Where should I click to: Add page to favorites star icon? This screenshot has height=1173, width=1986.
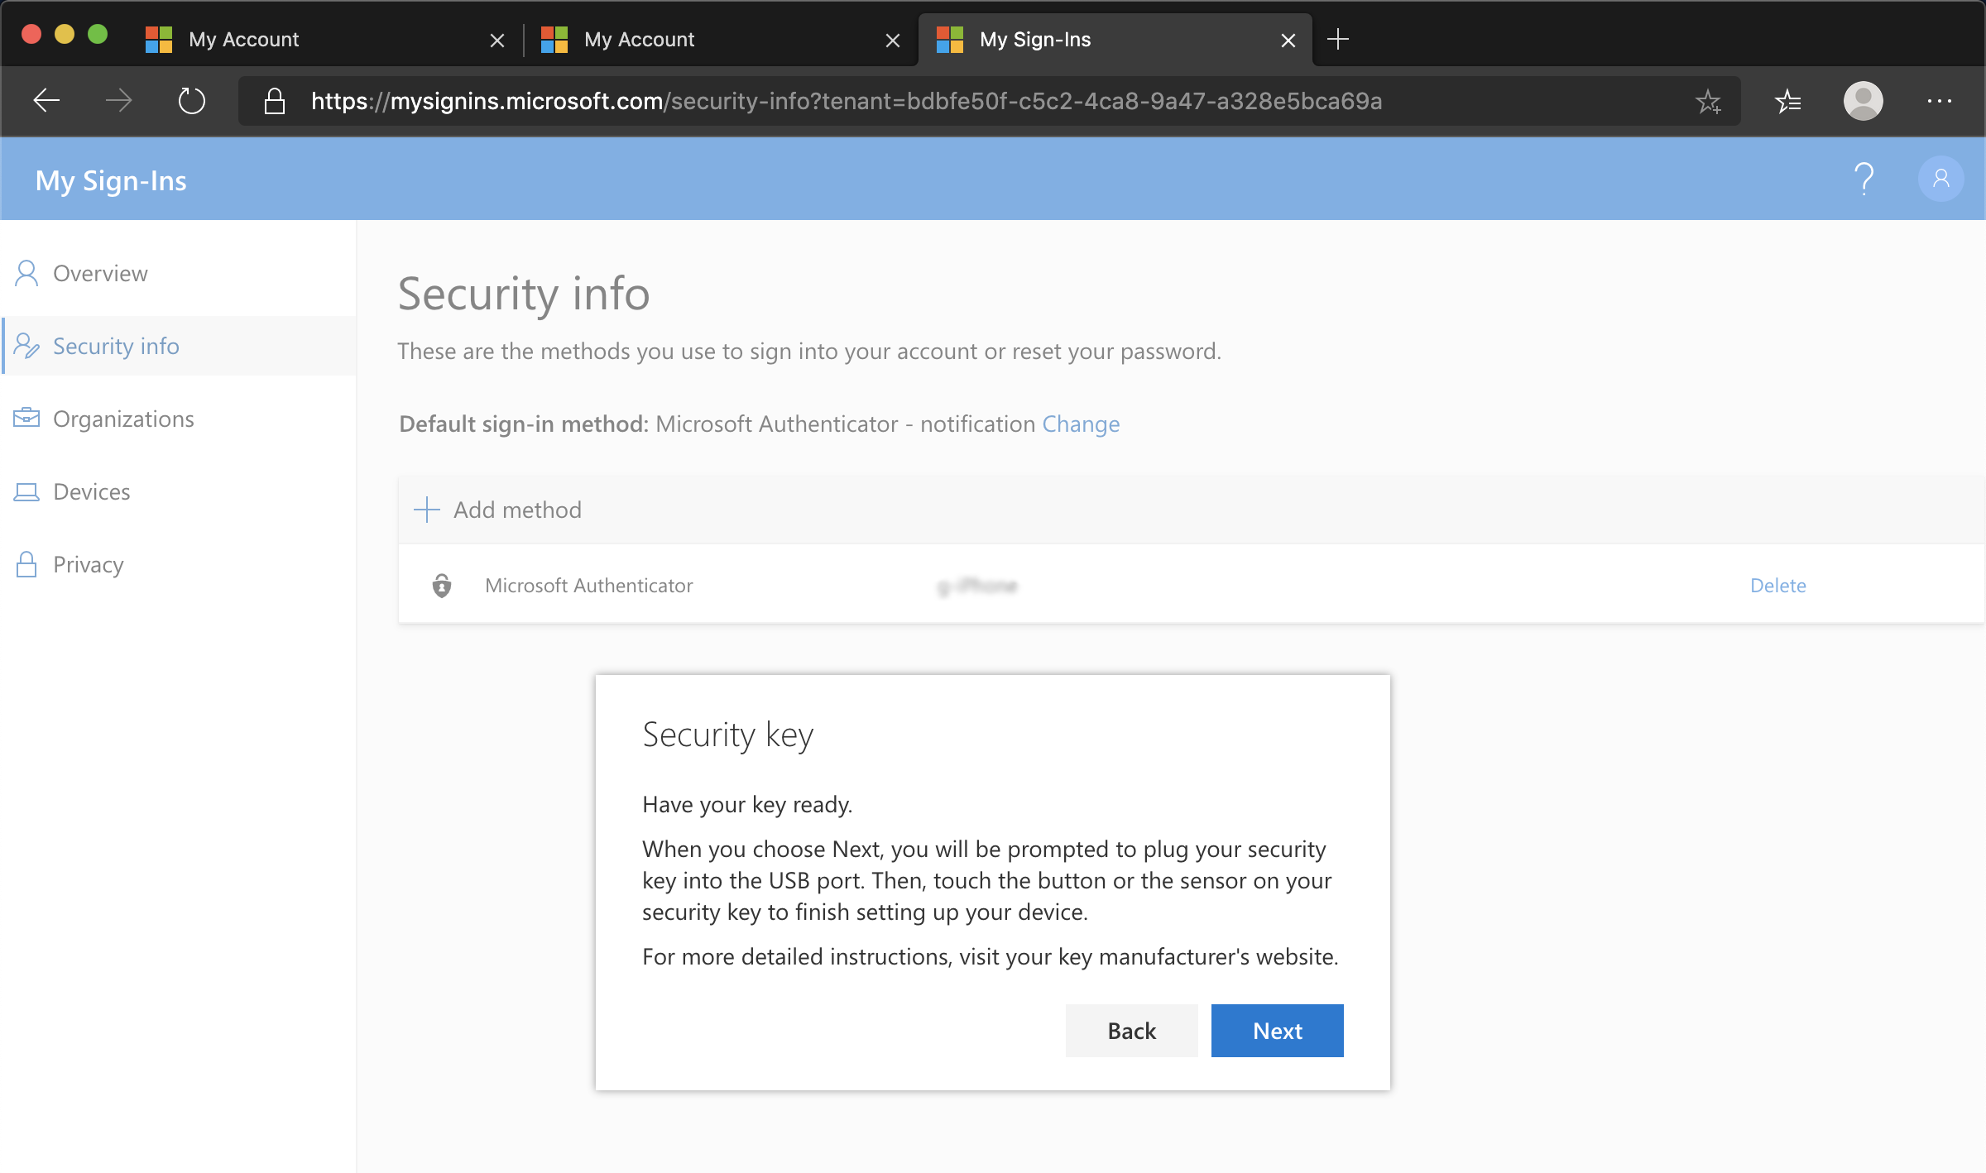1708,102
